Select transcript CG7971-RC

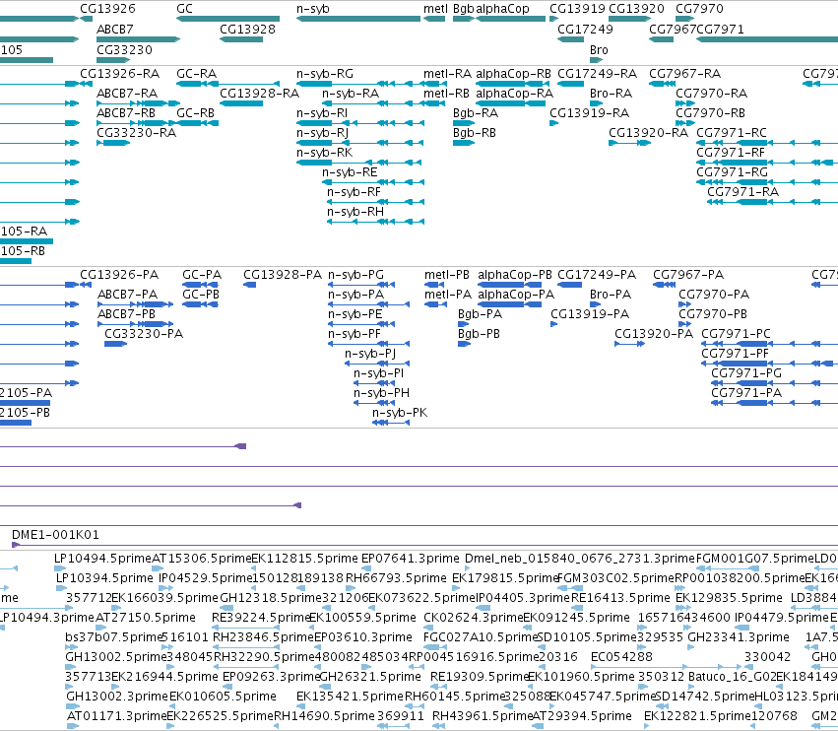click(x=732, y=133)
